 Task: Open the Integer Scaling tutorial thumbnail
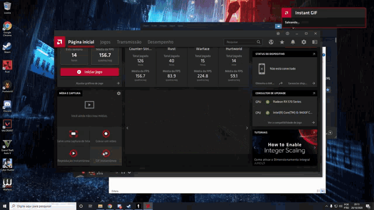(x=285, y=148)
